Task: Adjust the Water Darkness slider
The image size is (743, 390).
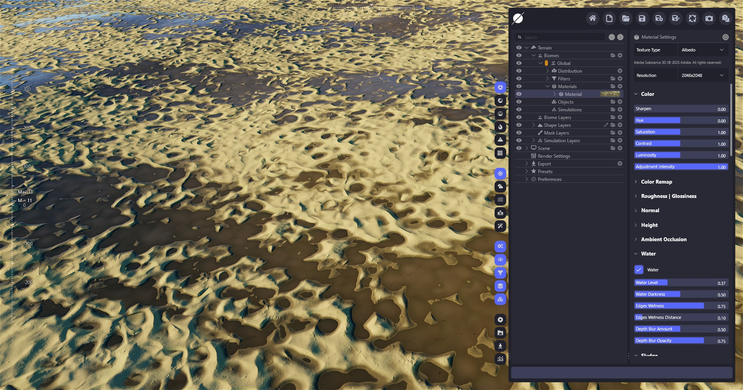Action: coord(681,294)
